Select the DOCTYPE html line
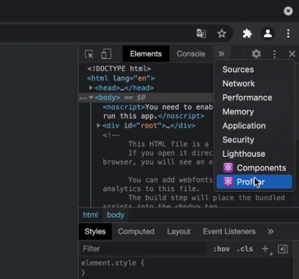This screenshot has width=299, height=279. tap(119, 68)
